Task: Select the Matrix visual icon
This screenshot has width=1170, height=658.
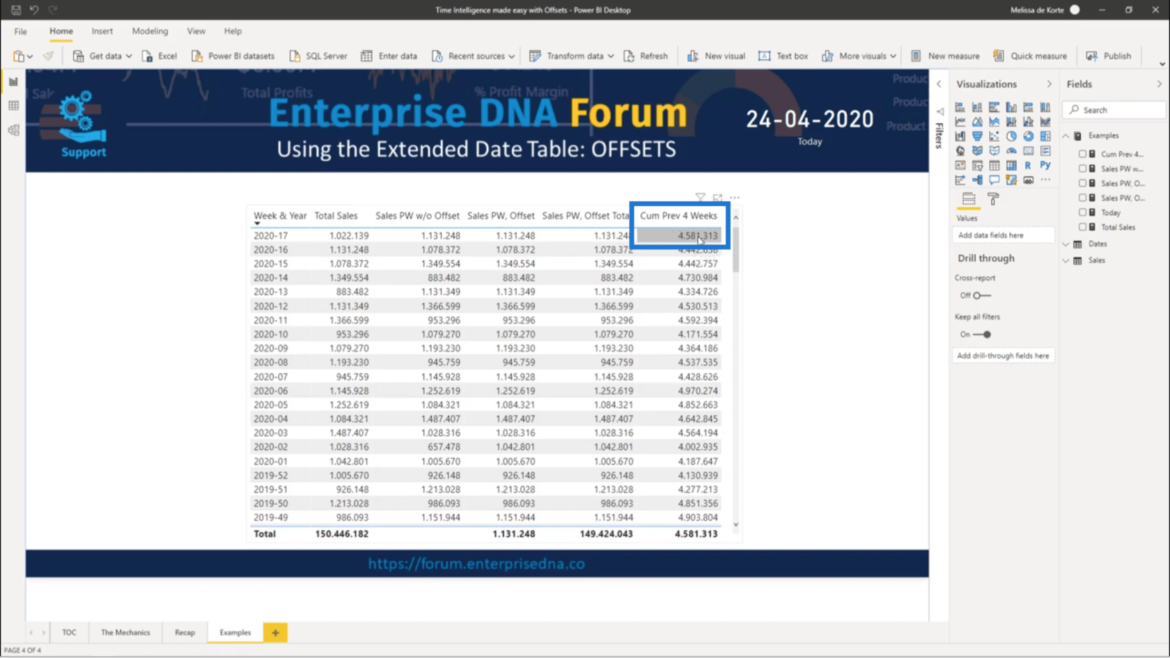Action: (1011, 166)
